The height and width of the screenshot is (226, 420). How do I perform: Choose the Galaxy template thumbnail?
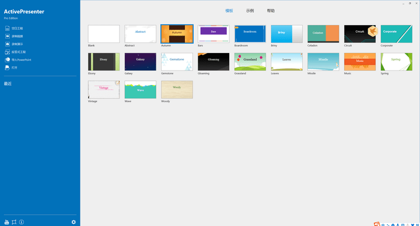coord(141,62)
